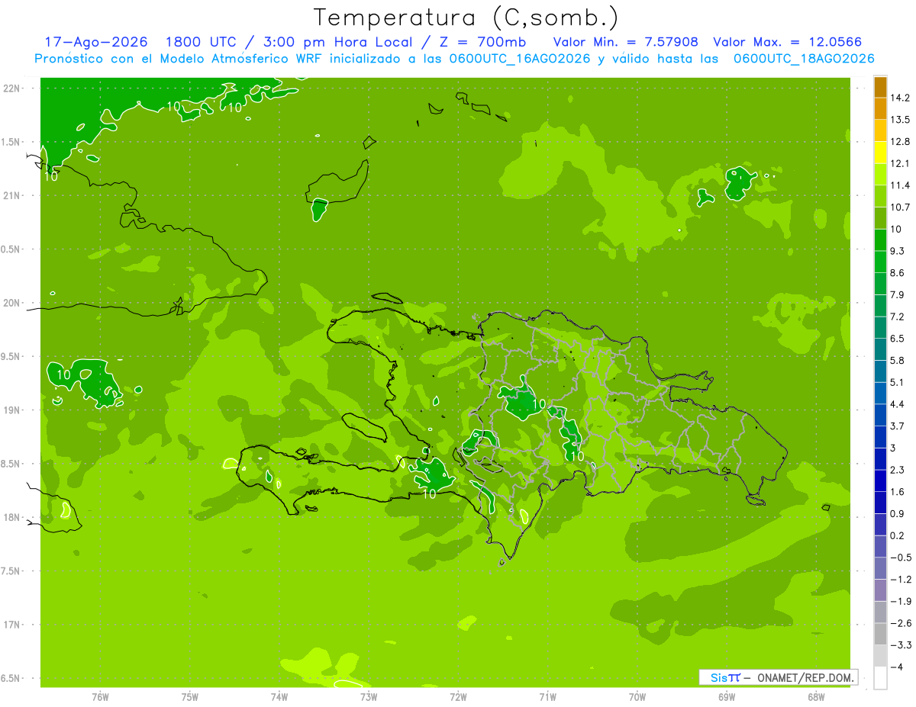
Task: Click the '9.3' colorbar value
Action: click(x=898, y=251)
